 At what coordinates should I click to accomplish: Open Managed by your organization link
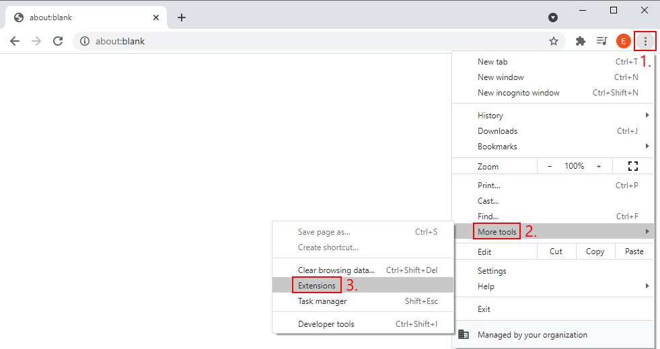[531, 335]
